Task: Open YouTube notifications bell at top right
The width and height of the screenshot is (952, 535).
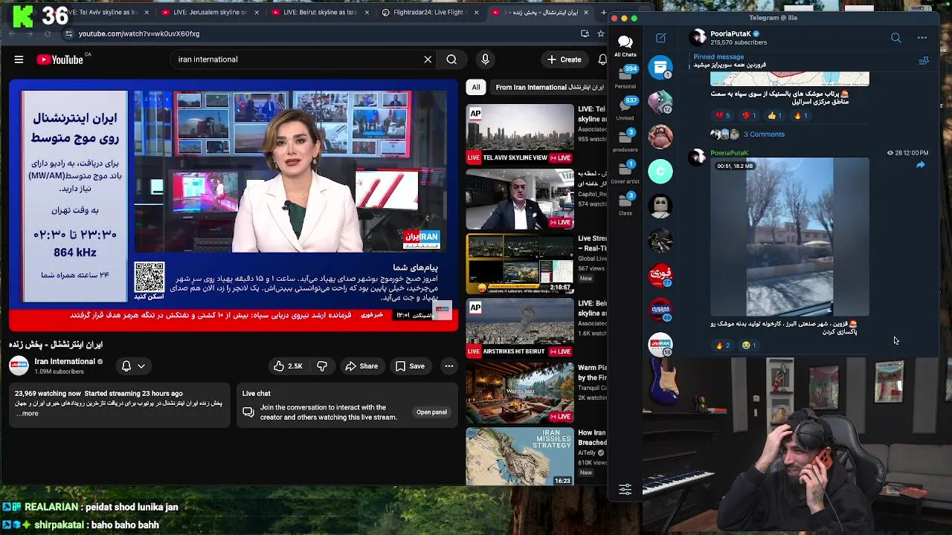Action: (602, 59)
